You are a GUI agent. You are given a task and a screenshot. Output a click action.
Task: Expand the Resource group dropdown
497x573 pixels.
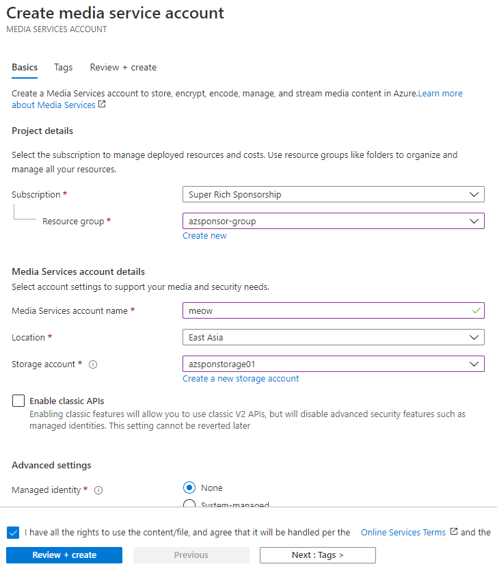[333, 222]
